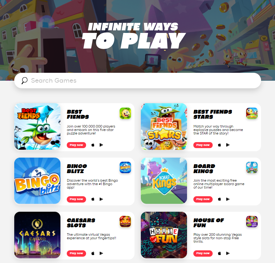275x263 pixels.
Task: Click Apple icon under Caesars Slots
Action: [93, 253]
